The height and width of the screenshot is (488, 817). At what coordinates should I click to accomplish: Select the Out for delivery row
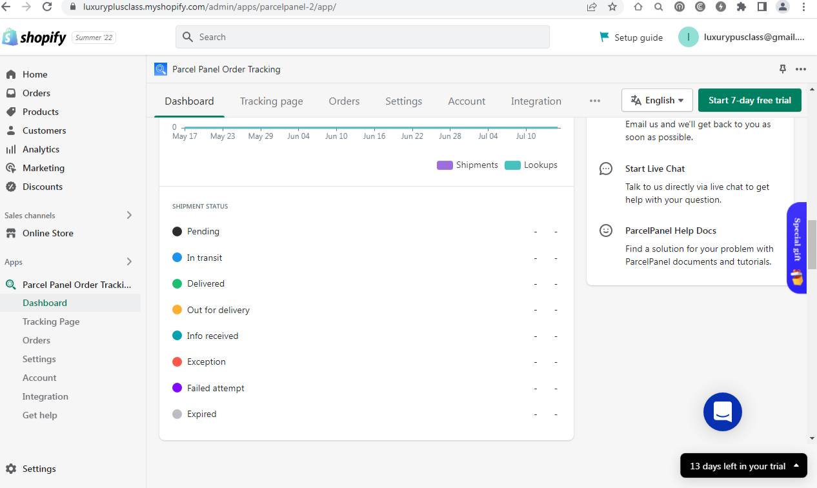tap(366, 310)
